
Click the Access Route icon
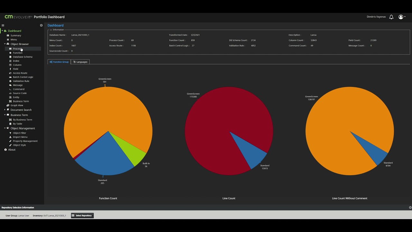point(10,73)
